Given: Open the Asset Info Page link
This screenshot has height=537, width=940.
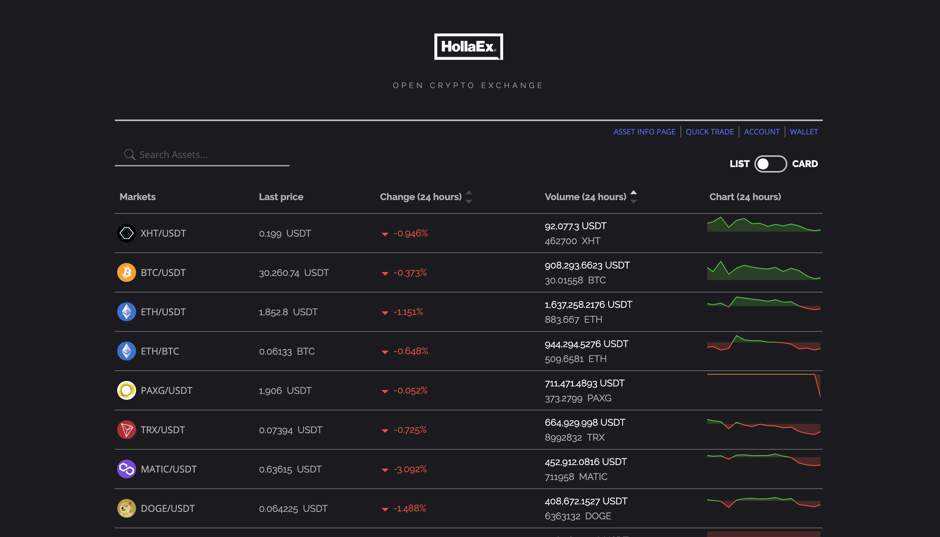Looking at the screenshot, I should point(644,132).
